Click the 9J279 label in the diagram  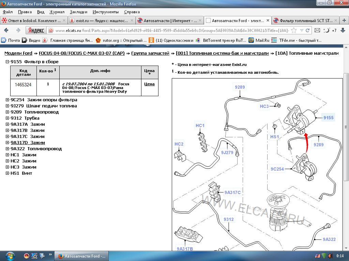227,153
